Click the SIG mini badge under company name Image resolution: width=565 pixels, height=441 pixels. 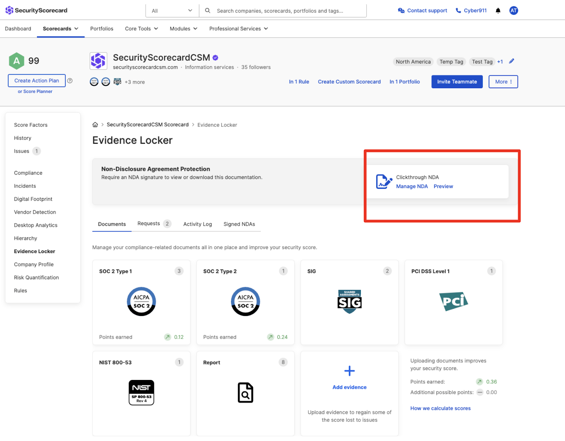[117, 82]
